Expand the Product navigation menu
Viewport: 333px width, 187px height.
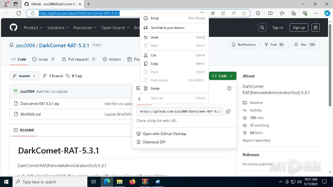pyautogui.click(x=33, y=28)
